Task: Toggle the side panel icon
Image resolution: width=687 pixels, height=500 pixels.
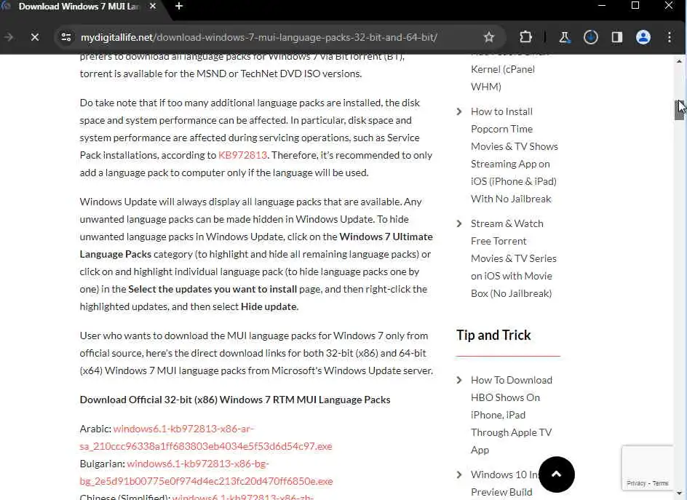Action: pyautogui.click(x=617, y=37)
